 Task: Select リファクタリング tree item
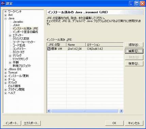20,59
